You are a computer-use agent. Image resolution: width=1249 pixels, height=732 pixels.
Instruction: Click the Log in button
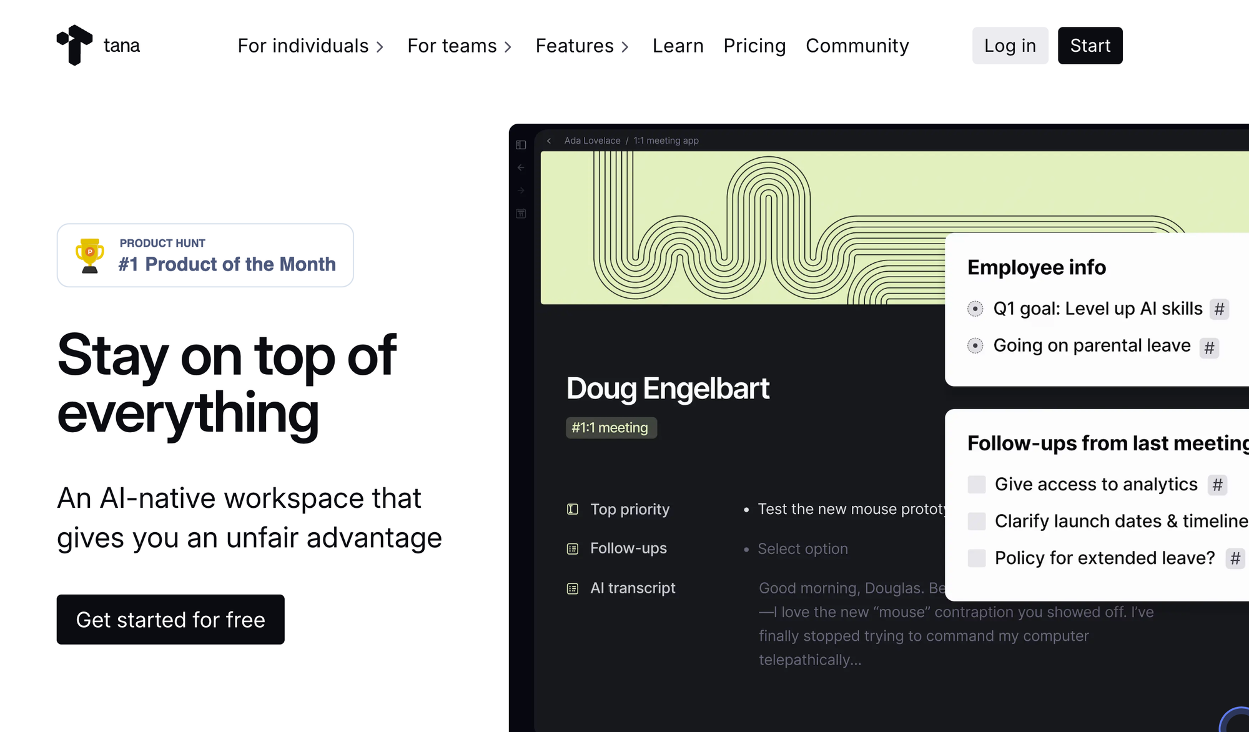pos(1010,46)
